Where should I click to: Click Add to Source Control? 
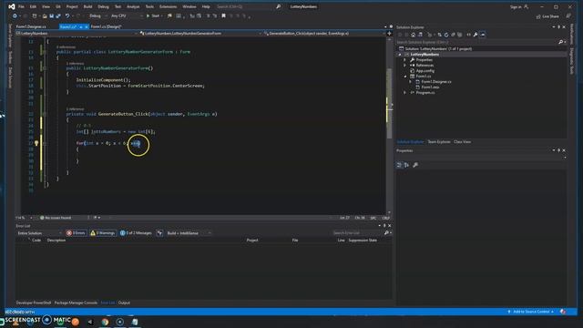pos(531,312)
